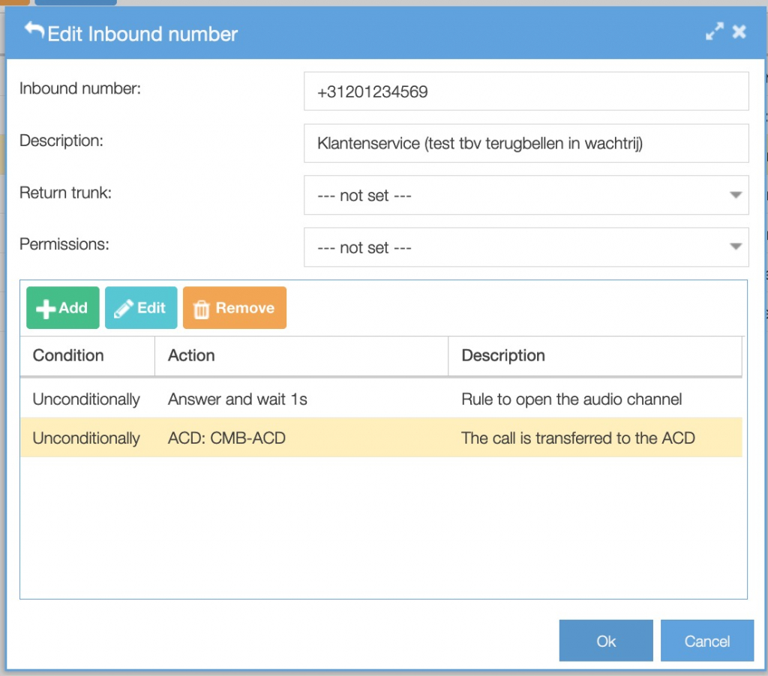Open the Return trunk dropdown arrow
768x676 pixels.
(x=736, y=195)
